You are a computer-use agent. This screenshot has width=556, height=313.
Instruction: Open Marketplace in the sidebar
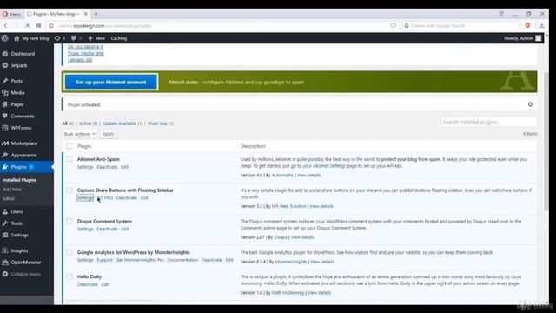pyautogui.click(x=23, y=143)
